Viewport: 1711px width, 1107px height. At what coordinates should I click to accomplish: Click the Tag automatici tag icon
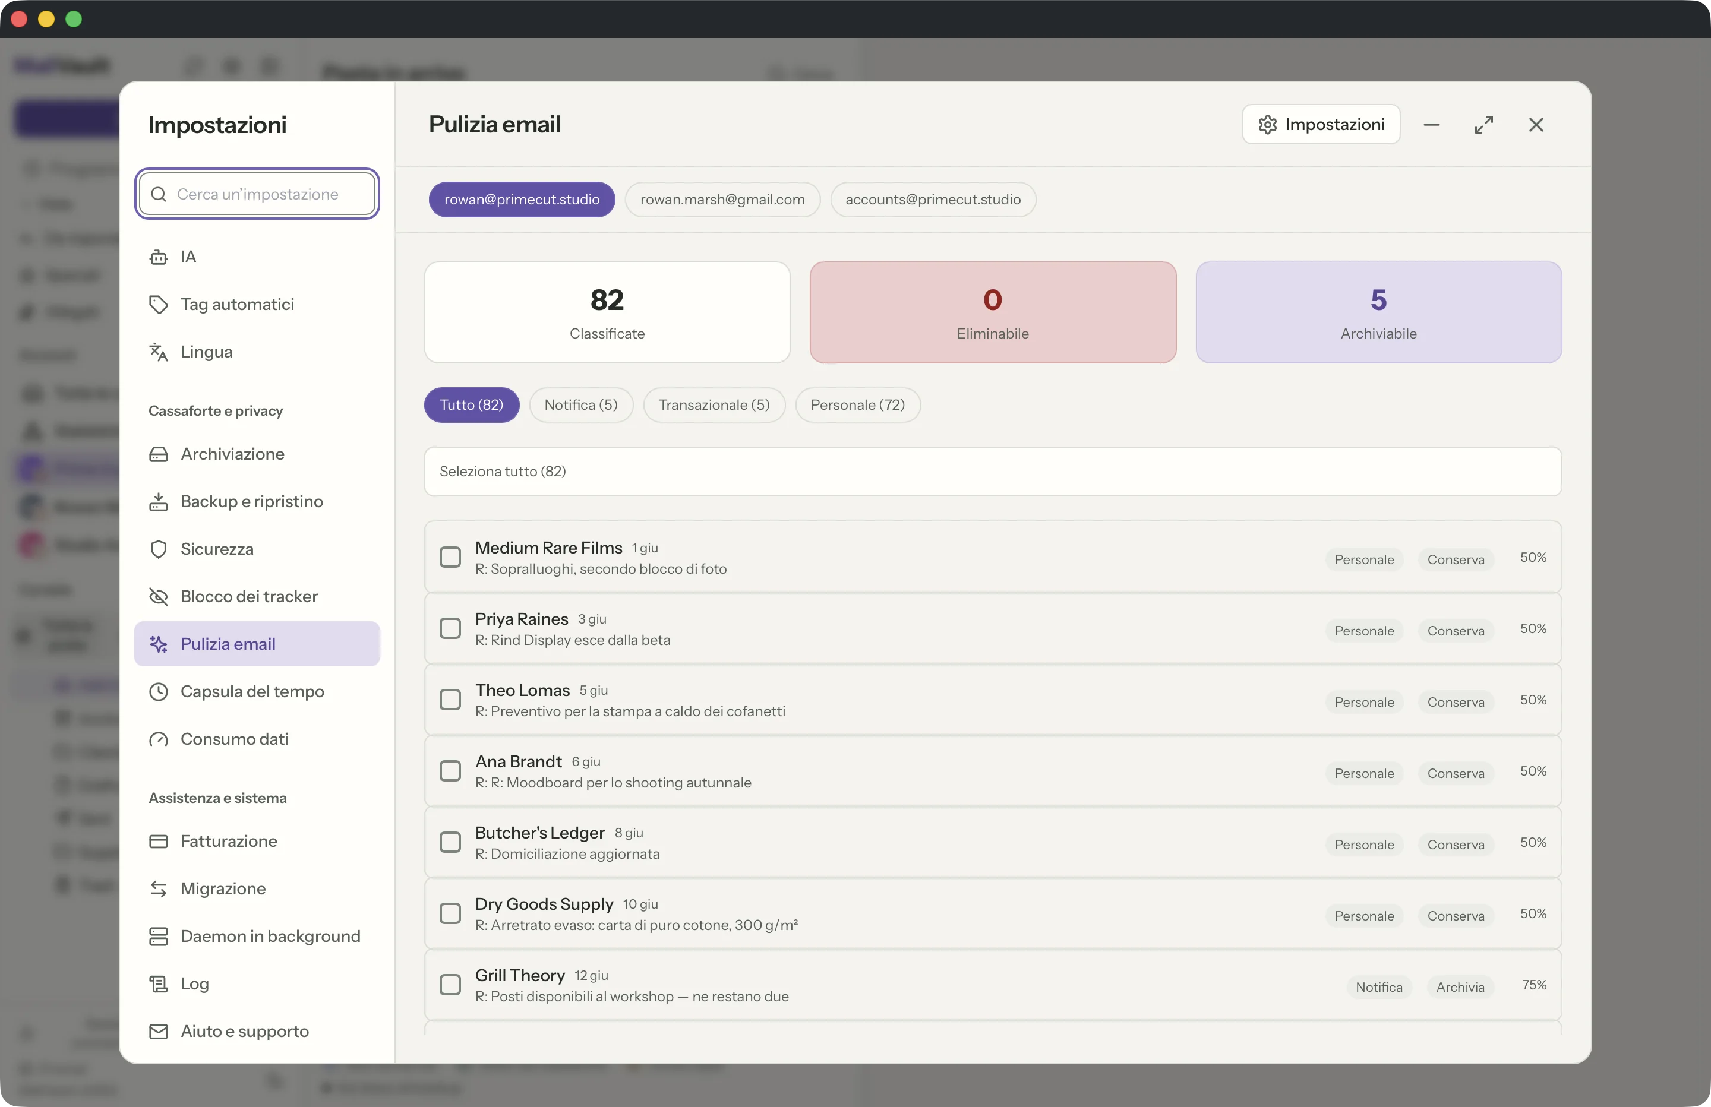tap(158, 304)
